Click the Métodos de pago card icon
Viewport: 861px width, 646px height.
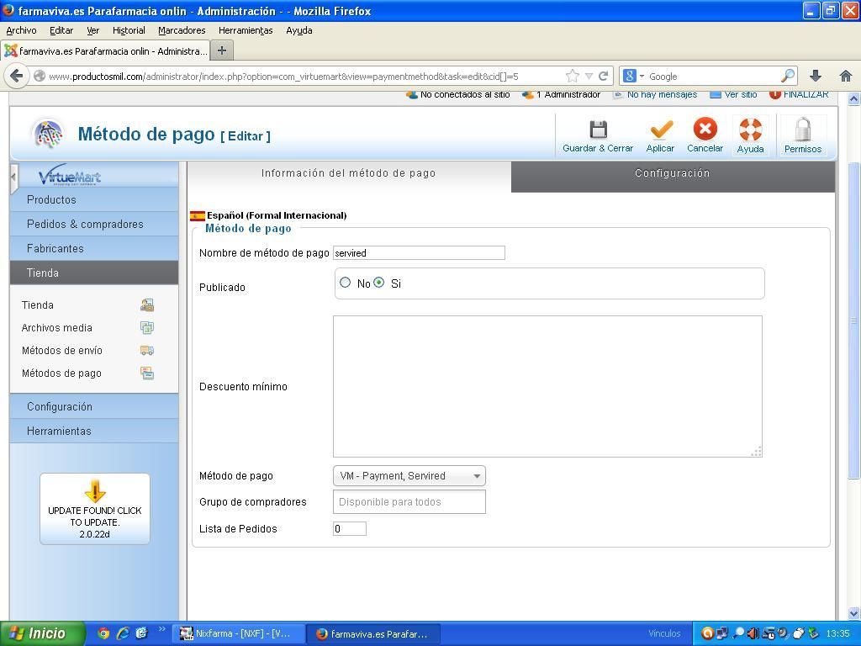tap(146, 373)
